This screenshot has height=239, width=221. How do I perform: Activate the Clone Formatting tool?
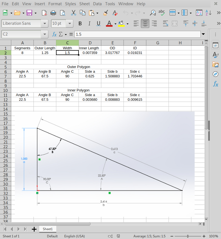point(106,13)
